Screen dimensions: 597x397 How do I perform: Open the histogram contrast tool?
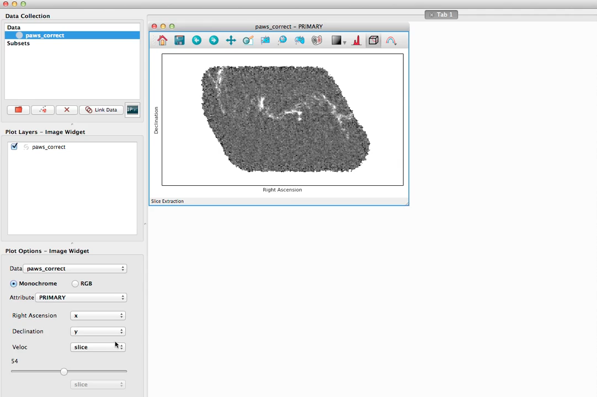click(356, 40)
